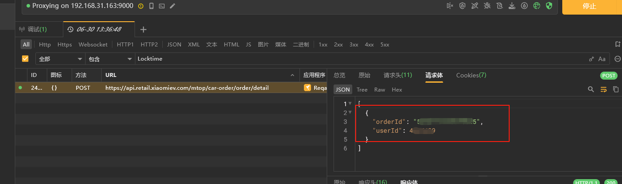Click the "userId" key in JSON
622x184 pixels.
[388, 130]
